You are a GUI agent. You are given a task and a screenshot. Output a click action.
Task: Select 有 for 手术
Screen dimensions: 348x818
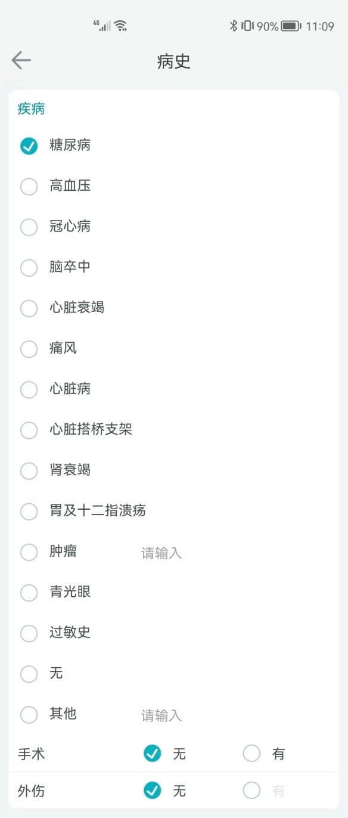coord(251,754)
